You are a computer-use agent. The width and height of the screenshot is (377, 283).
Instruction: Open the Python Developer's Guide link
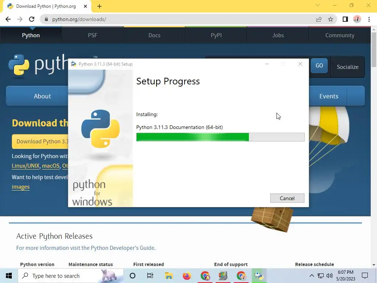click(x=123, y=248)
